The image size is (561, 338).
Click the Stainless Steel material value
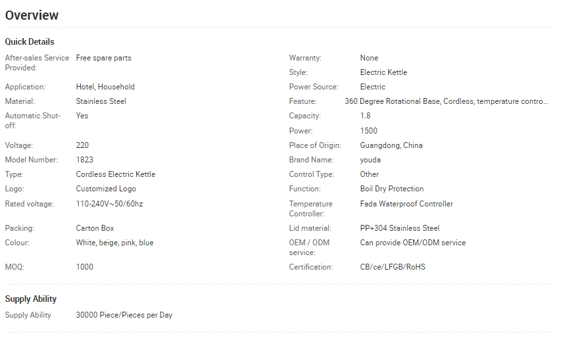[x=101, y=101]
